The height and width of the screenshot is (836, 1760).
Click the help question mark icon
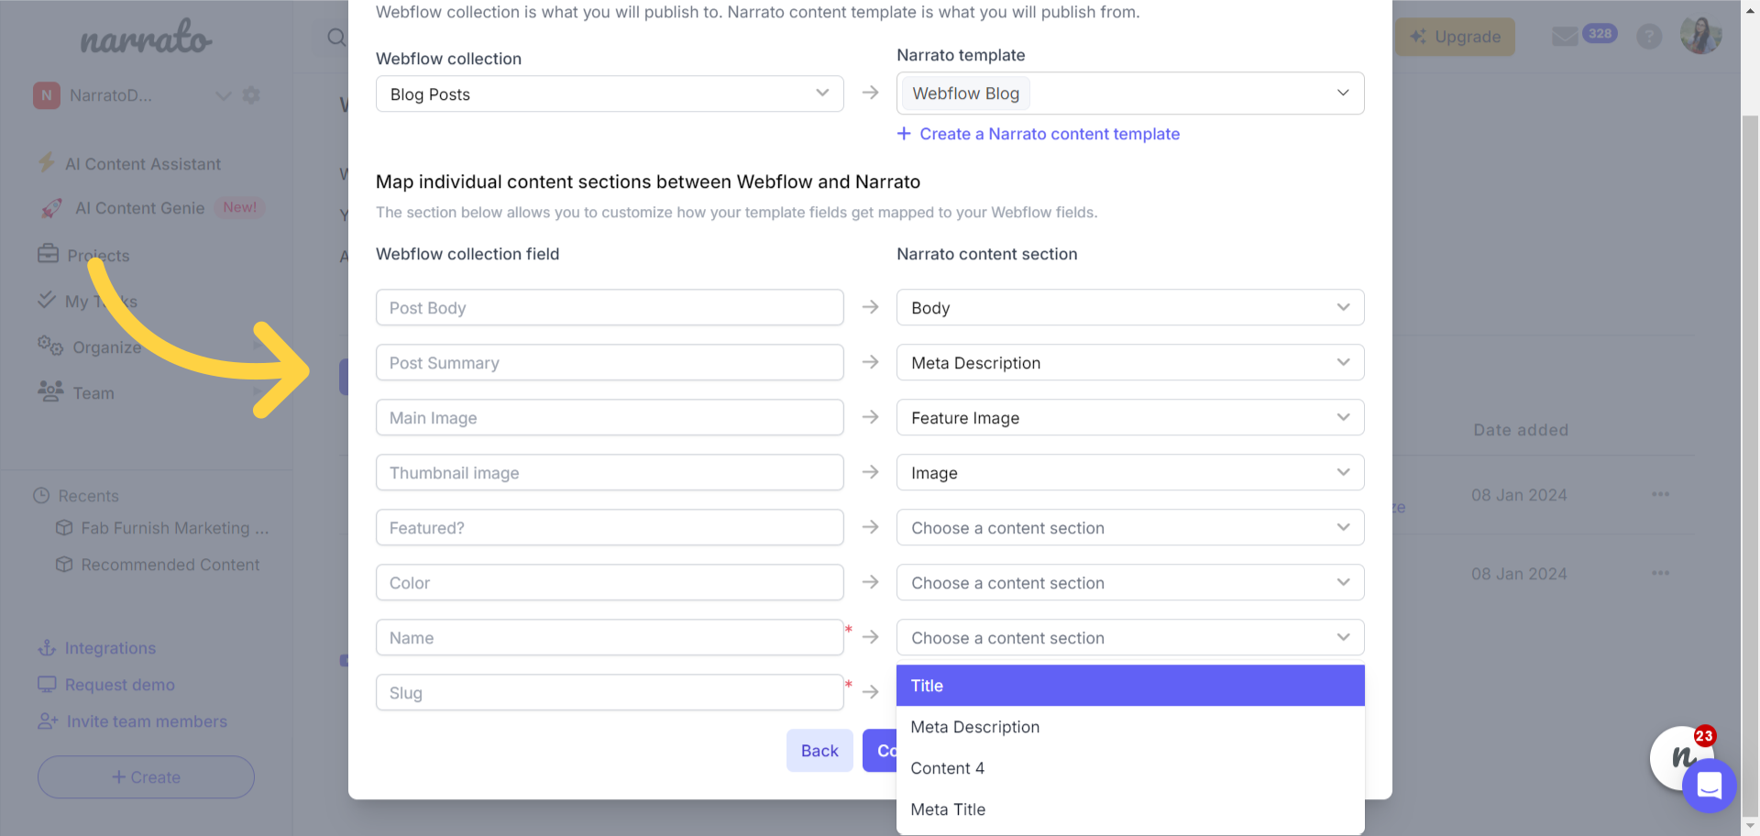click(x=1649, y=37)
